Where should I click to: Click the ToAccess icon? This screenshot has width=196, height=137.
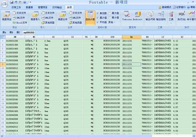pos(127,16)
